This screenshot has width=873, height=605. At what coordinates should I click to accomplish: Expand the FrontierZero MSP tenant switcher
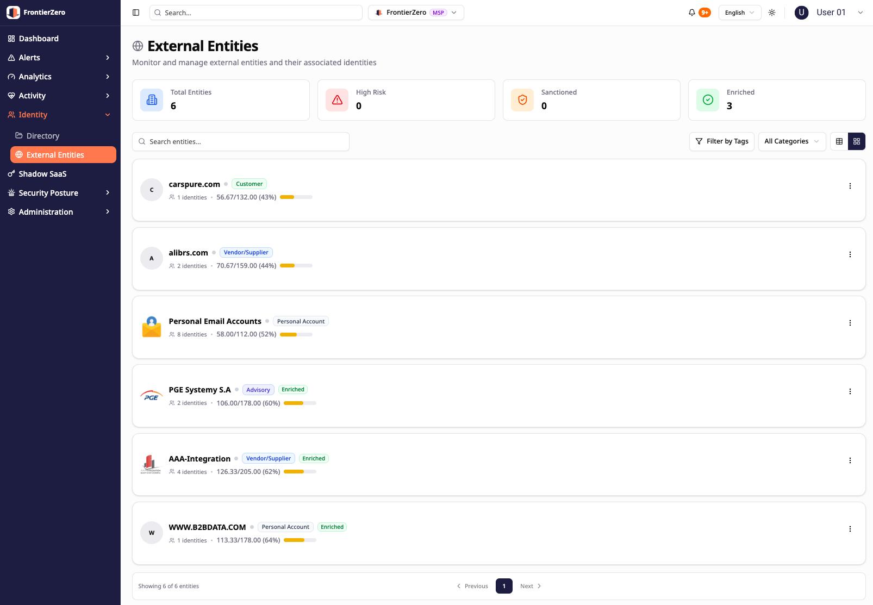[416, 13]
